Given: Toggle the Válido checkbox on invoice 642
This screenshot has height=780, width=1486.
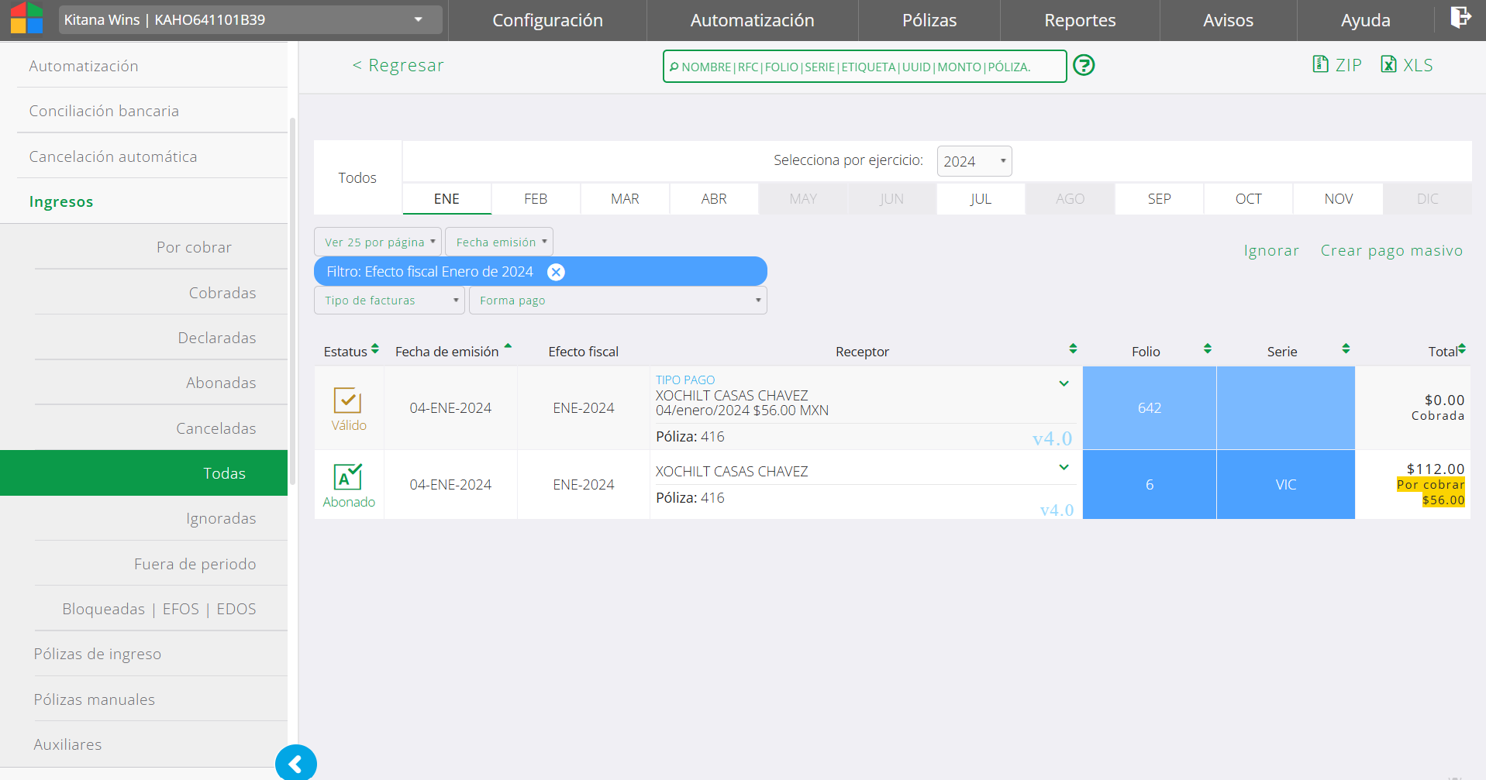Looking at the screenshot, I should (x=348, y=400).
